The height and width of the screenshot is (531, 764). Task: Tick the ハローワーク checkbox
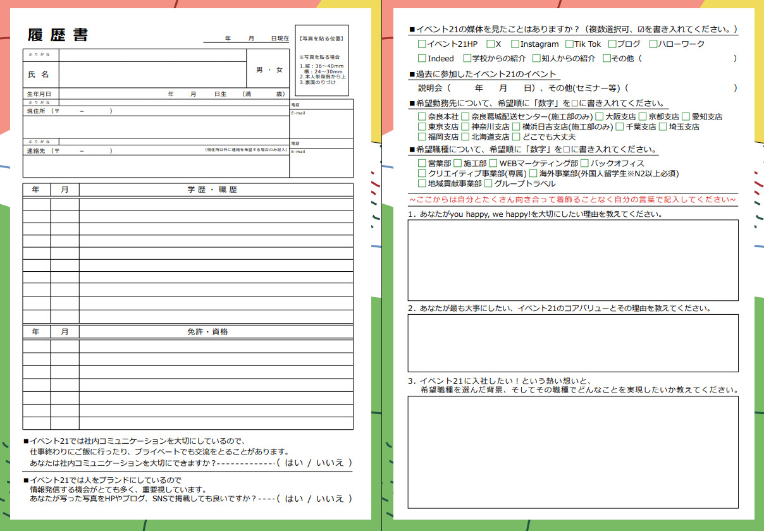pyautogui.click(x=653, y=44)
